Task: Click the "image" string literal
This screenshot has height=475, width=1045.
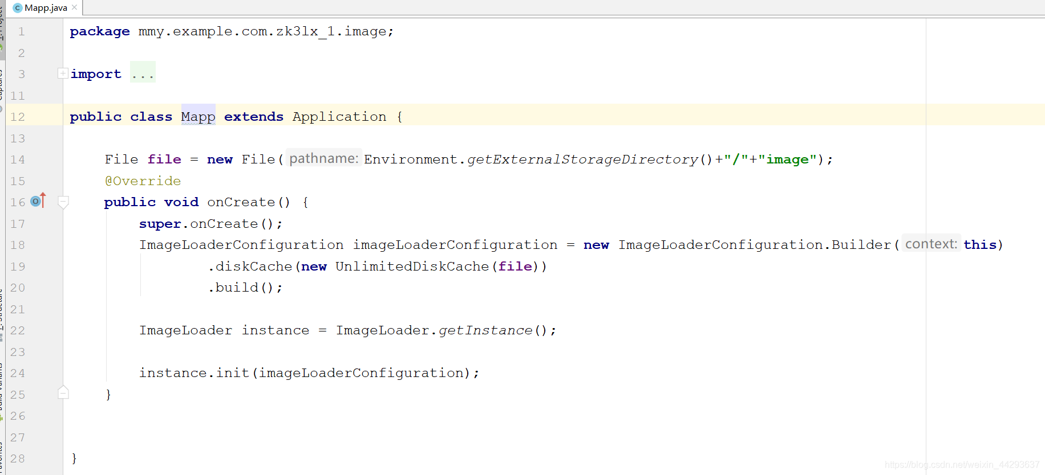Action: click(x=788, y=159)
